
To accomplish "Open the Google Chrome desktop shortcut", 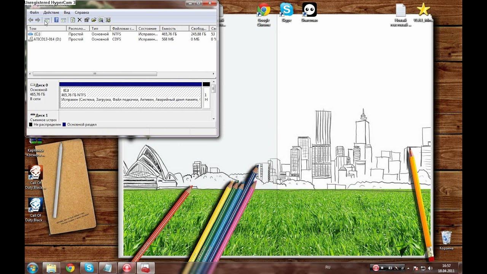I will click(x=264, y=14).
